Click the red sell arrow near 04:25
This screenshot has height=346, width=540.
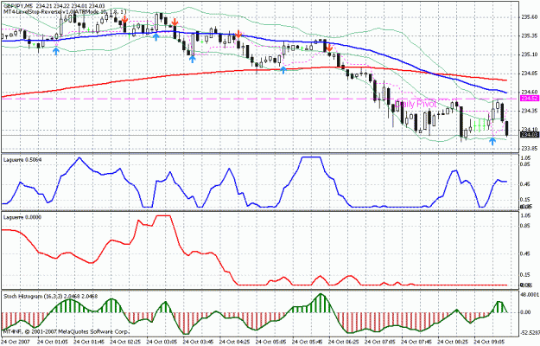coord(238,34)
